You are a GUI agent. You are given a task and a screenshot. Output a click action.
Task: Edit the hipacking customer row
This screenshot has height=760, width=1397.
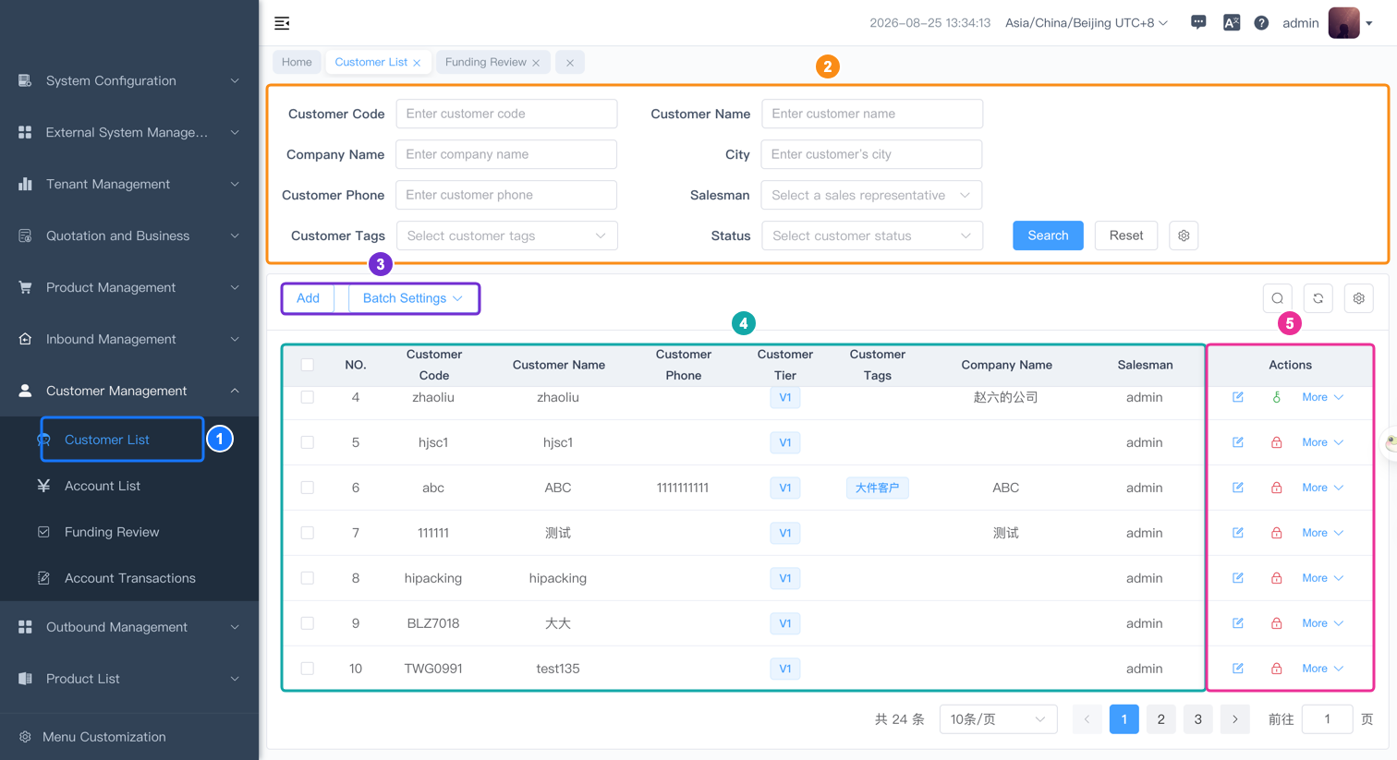(1238, 578)
